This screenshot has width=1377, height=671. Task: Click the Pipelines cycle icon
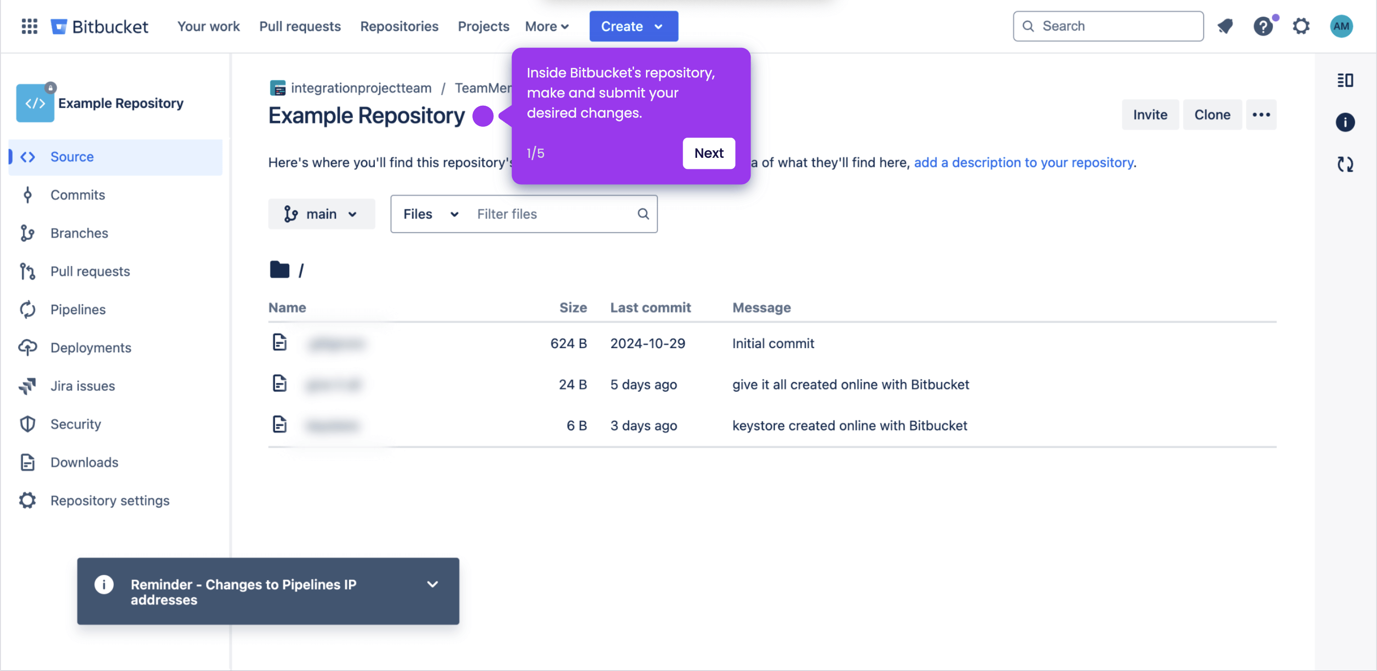coord(27,309)
